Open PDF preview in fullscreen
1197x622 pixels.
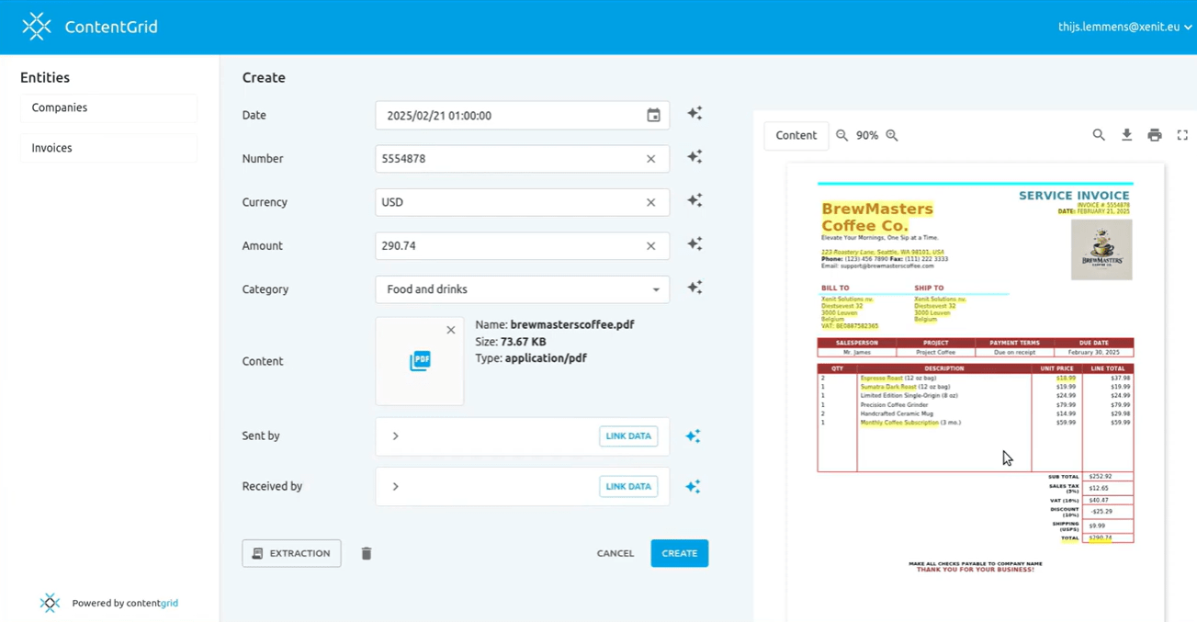[1182, 135]
